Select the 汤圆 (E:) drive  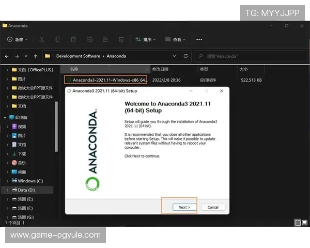[x=22, y=199]
